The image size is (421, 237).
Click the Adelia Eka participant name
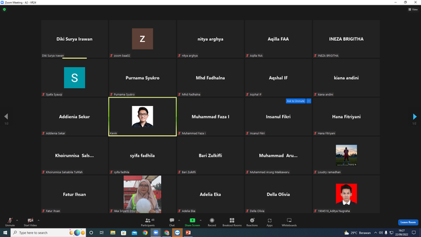point(210,194)
